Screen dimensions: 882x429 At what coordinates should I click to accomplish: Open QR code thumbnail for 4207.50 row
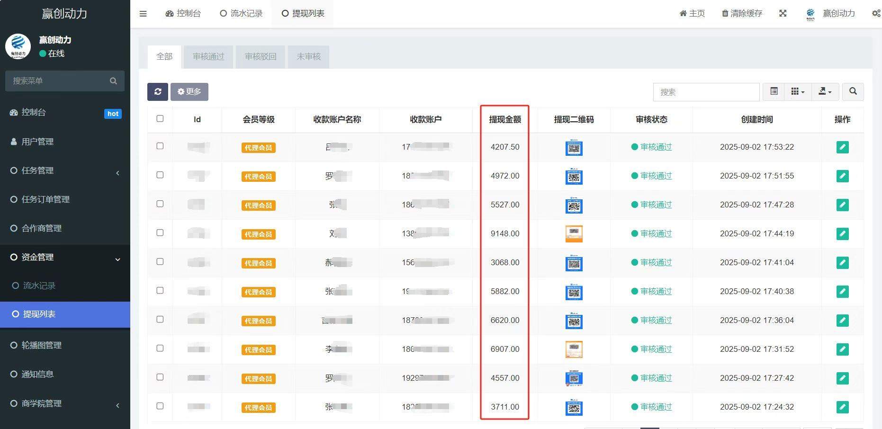[574, 147]
